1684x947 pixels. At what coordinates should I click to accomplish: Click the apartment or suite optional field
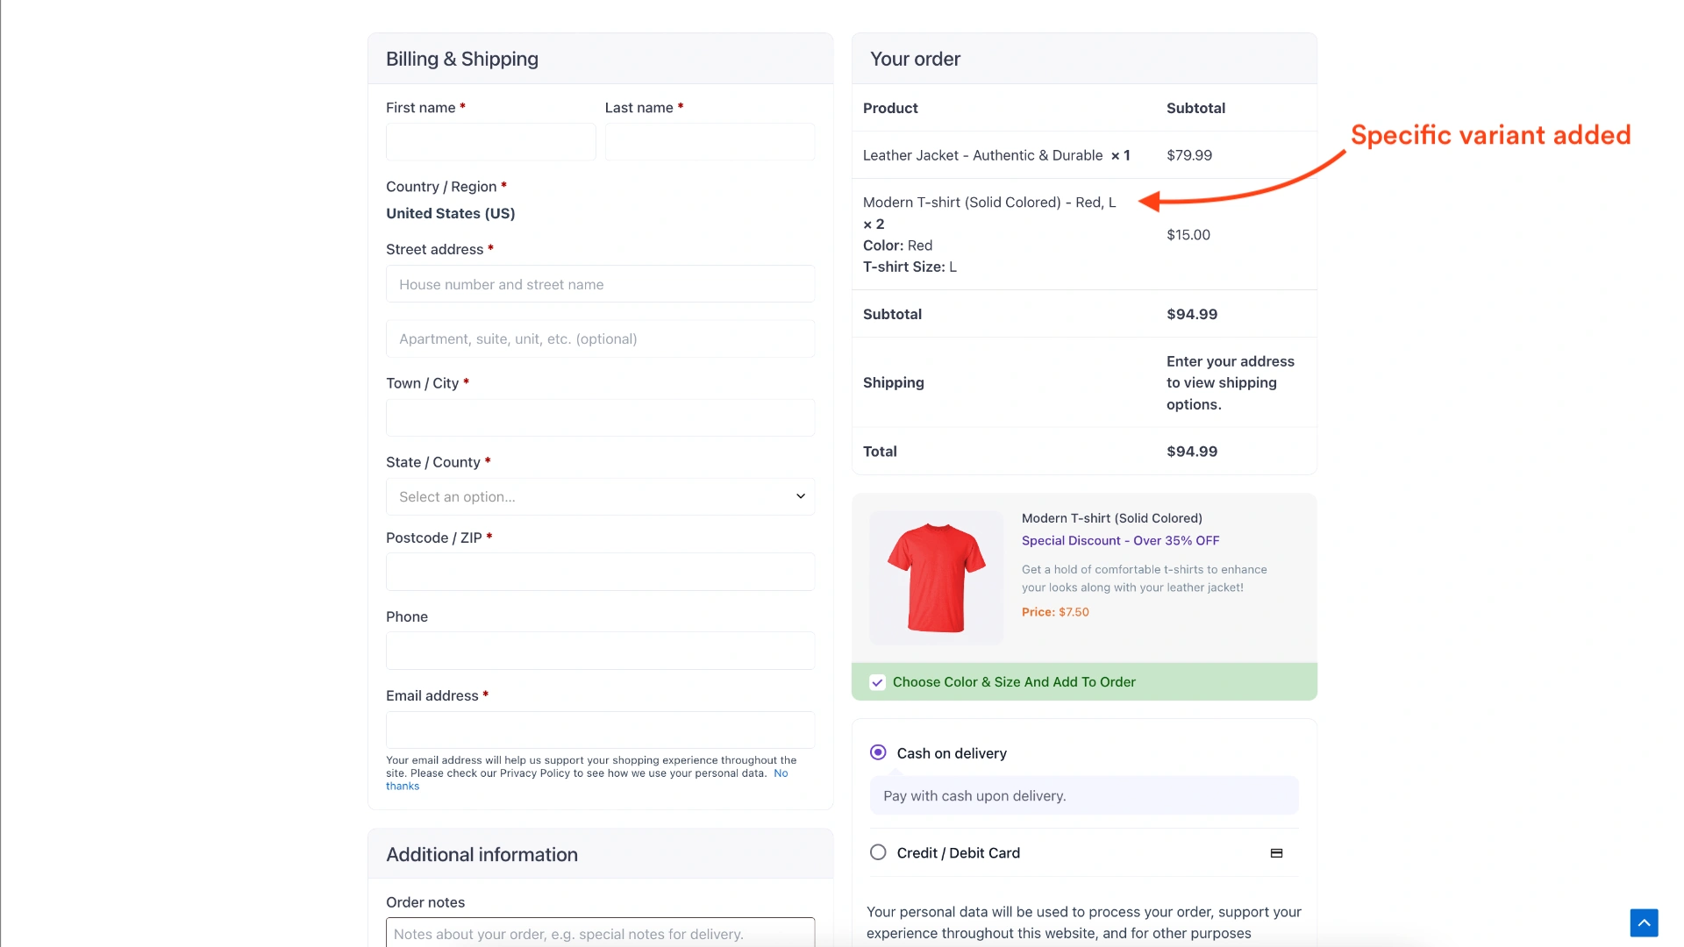click(x=600, y=338)
